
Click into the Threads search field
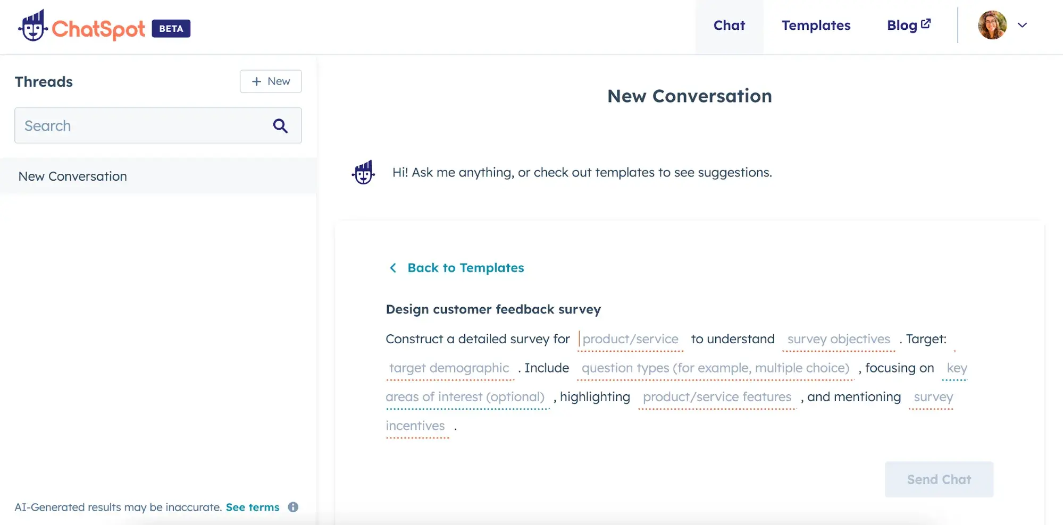(144, 126)
